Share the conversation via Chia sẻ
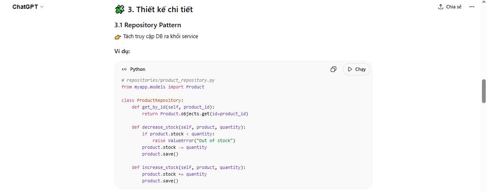Viewport: 487px width, 192px height. [x=450, y=7]
